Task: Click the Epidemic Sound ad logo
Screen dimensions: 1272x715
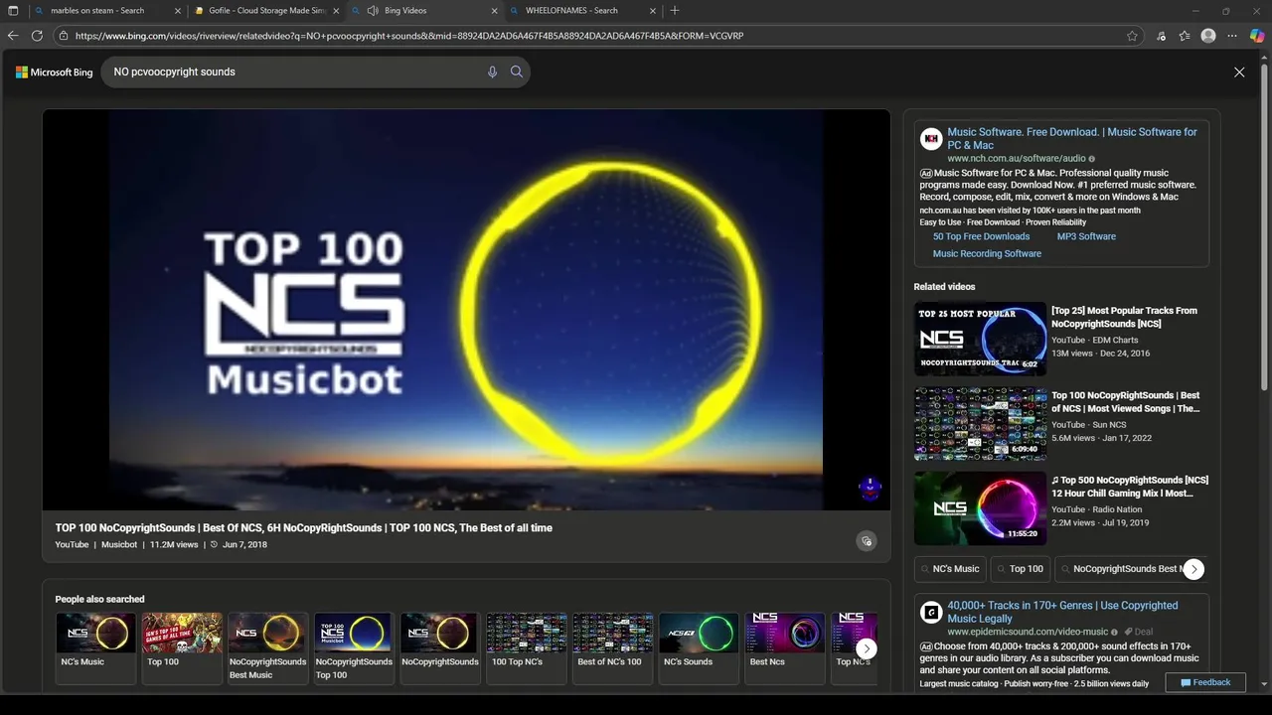Action: [x=931, y=612]
